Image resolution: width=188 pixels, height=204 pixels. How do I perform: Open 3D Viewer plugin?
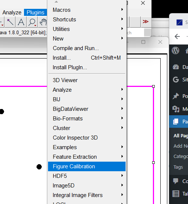pos(87,80)
